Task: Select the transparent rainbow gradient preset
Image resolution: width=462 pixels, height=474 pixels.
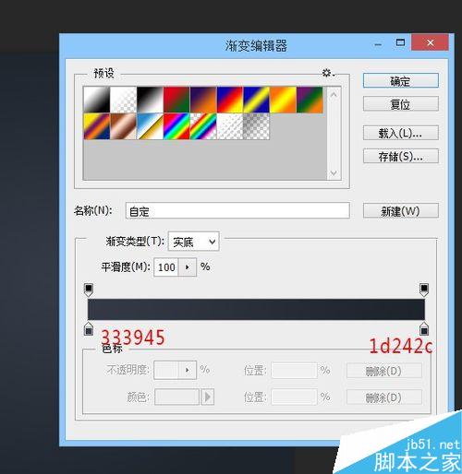Action: pos(203,126)
